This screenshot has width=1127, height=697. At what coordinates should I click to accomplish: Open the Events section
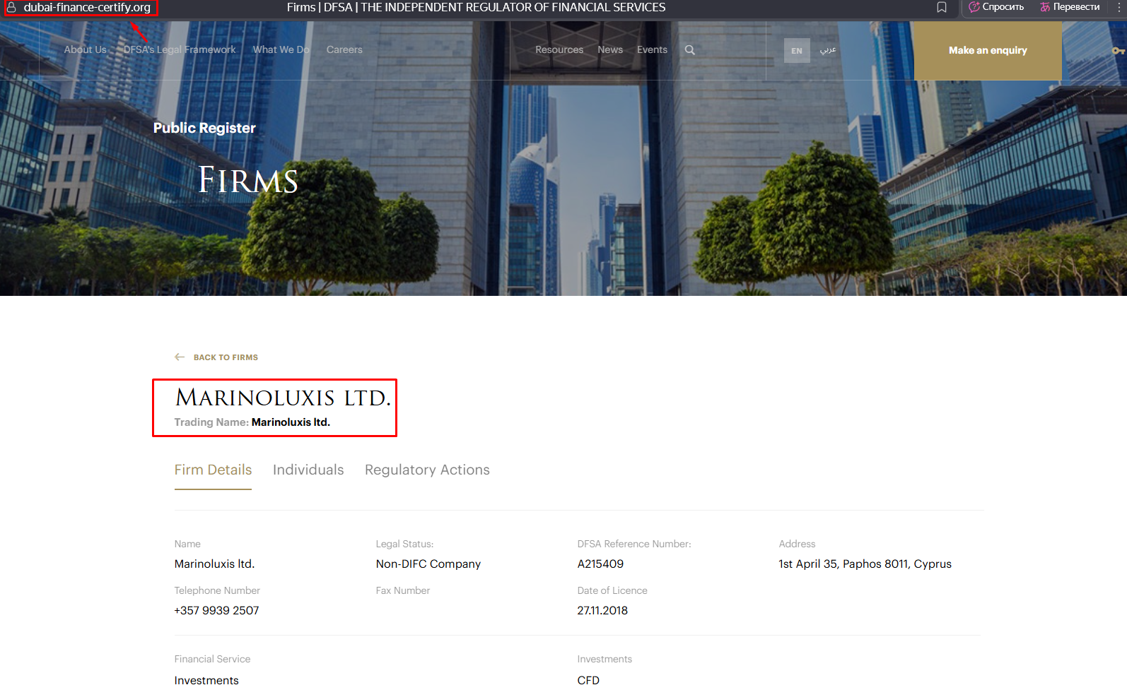(652, 49)
